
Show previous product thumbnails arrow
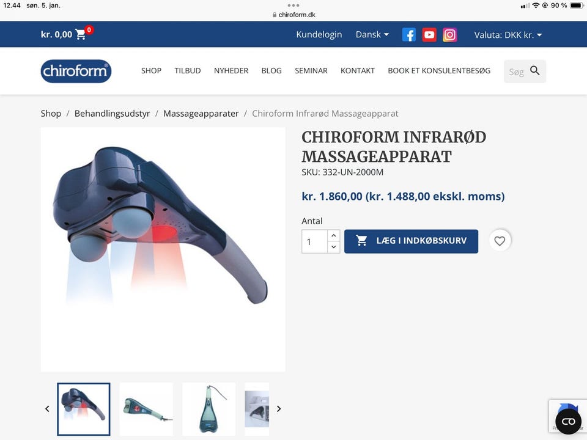click(47, 409)
